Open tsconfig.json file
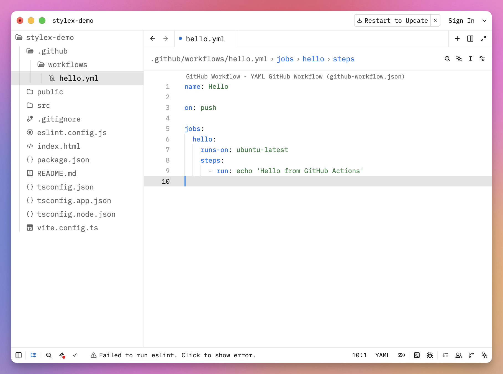The width and height of the screenshot is (503, 374). pyautogui.click(x=78, y=187)
